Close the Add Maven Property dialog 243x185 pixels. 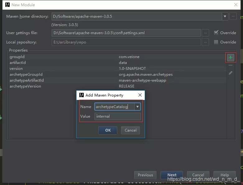140,95
